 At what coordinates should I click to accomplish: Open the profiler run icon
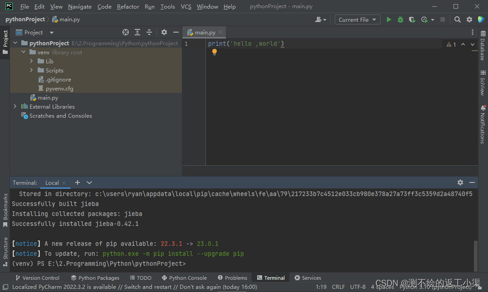pos(425,19)
